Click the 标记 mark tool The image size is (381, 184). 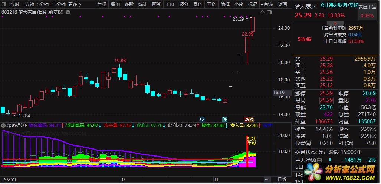point(253,4)
